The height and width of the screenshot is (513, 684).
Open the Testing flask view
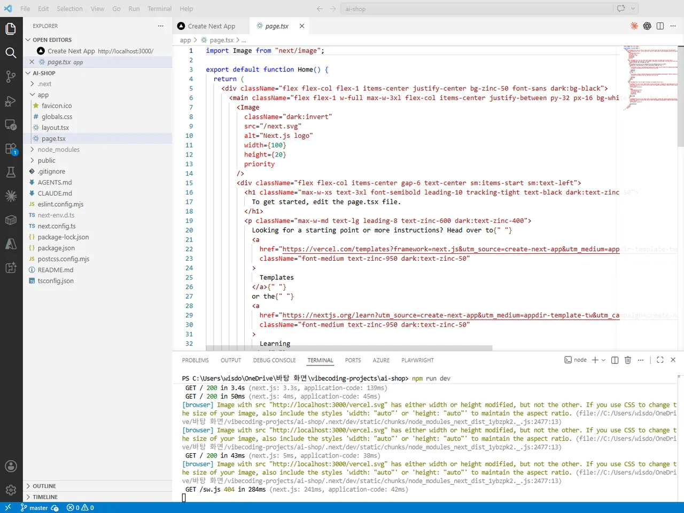point(11,172)
